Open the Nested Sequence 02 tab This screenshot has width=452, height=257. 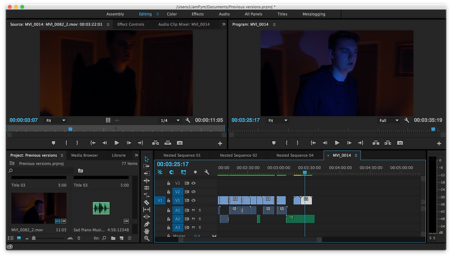click(238, 155)
